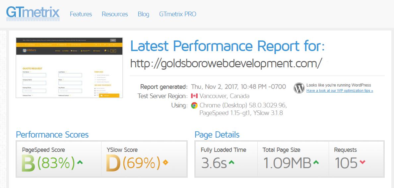Click the 'Vancouver, Canada' region text
Screen dimensions: 394x188
click(225, 96)
